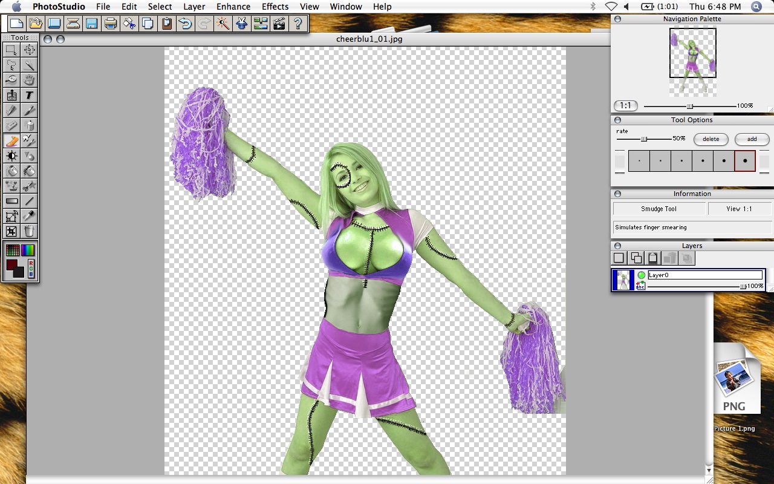Save the image using the floppy icon
774x484 pixels.
point(91,24)
